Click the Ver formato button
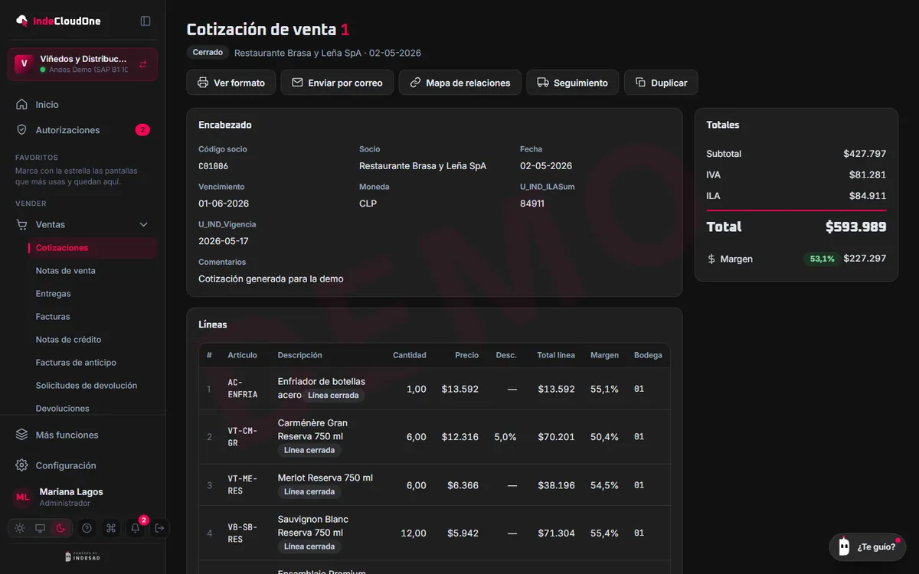The width and height of the screenshot is (919, 574). (x=231, y=83)
